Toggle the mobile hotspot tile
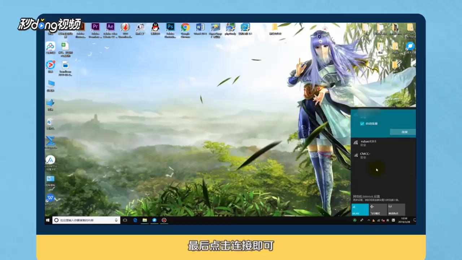 tap(396, 209)
